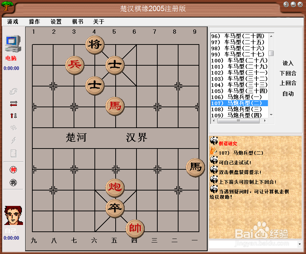Click the 自动 button
Screen dimensions: 306x254
pyautogui.click(x=288, y=94)
